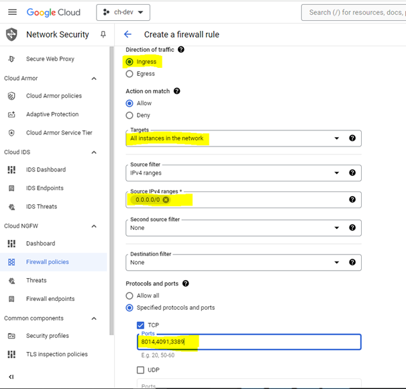Image resolution: width=406 pixels, height=389 pixels.
Task: Select Allow all protocols radio button
Action: (130, 296)
